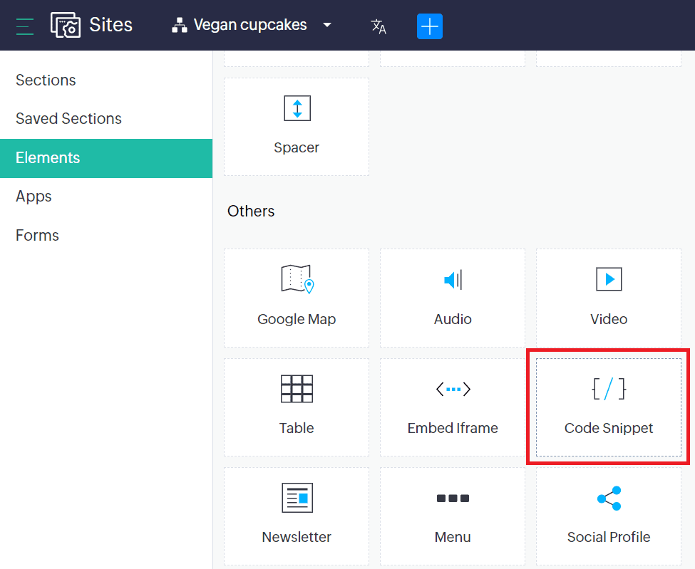Click the Video label text
695x569 pixels.
click(609, 319)
